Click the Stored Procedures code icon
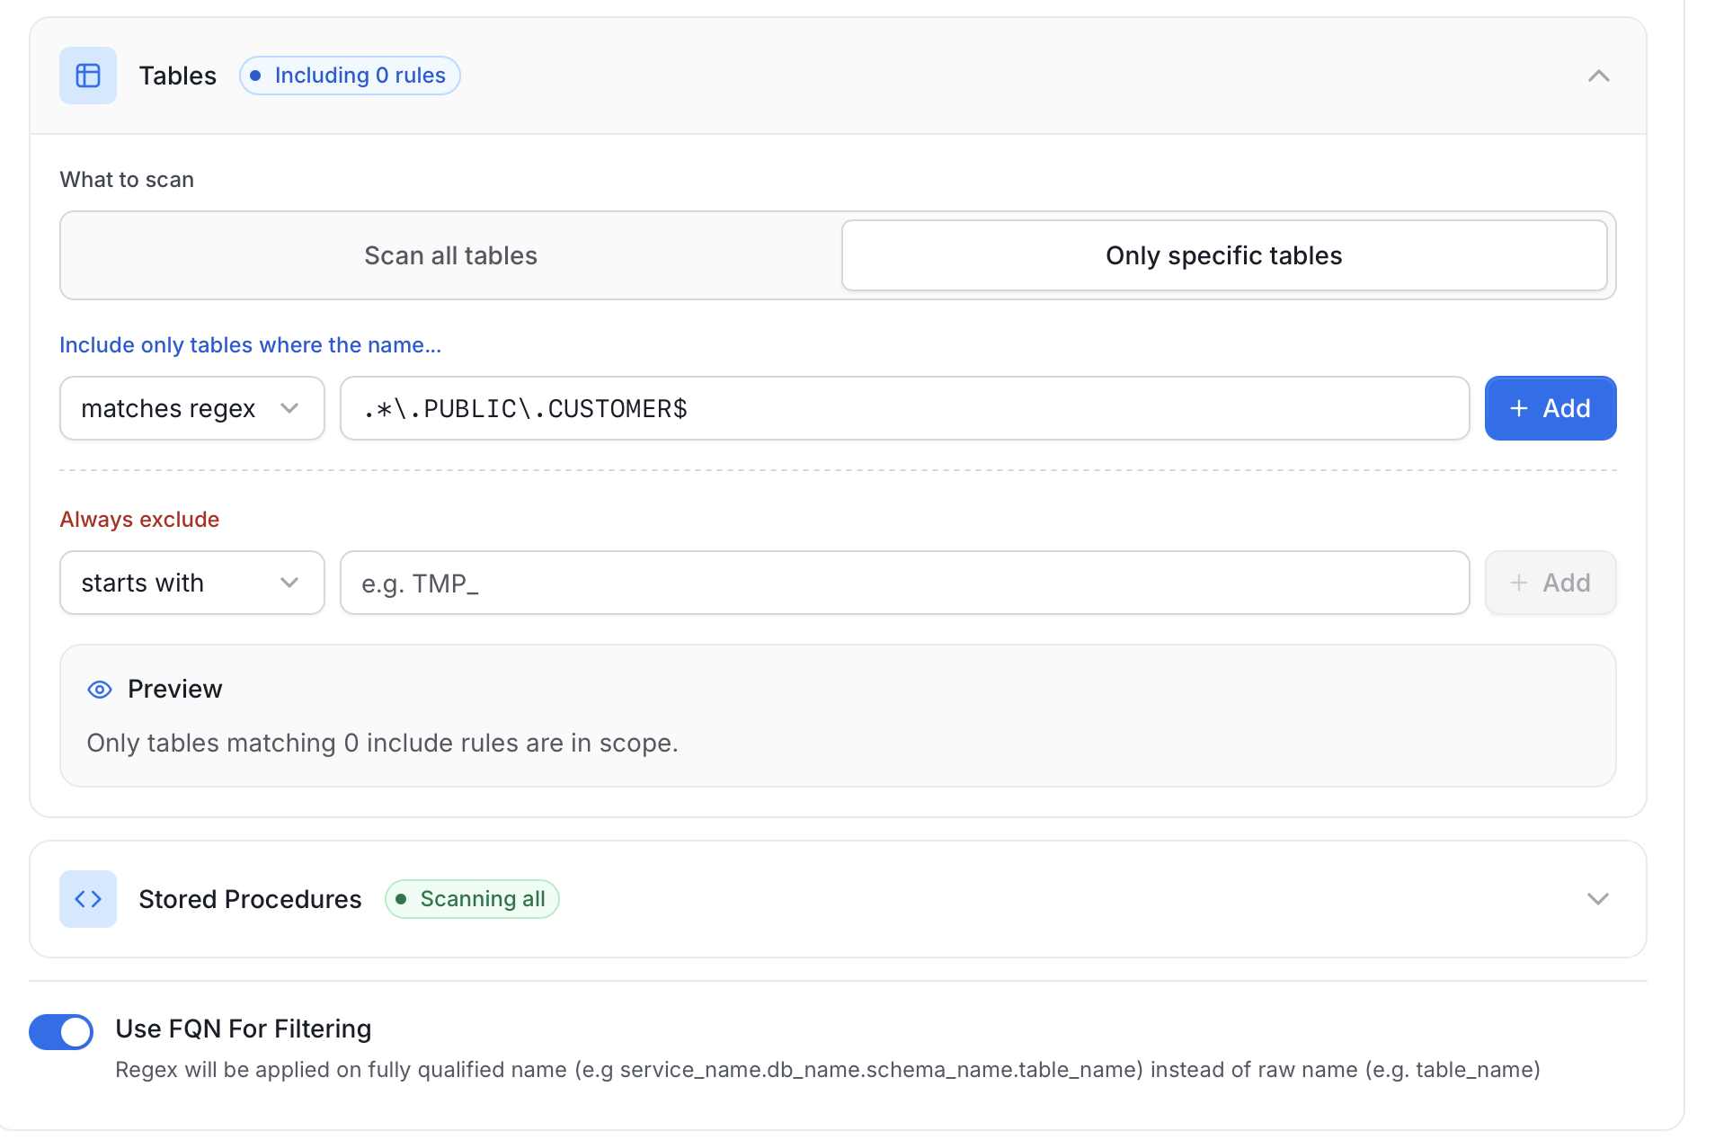 (x=88, y=899)
